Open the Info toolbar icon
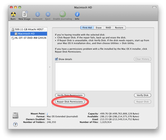166x140 pixels. 77,14
